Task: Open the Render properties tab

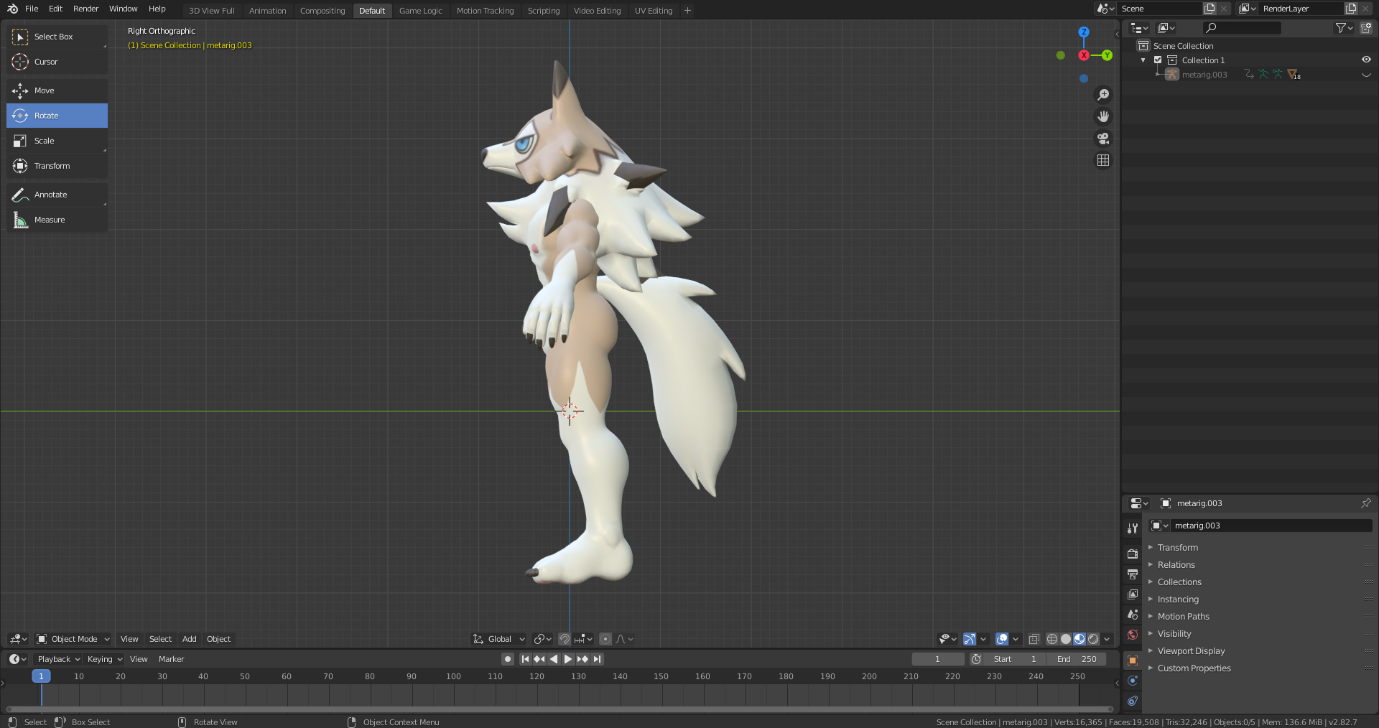Action: click(x=1133, y=554)
